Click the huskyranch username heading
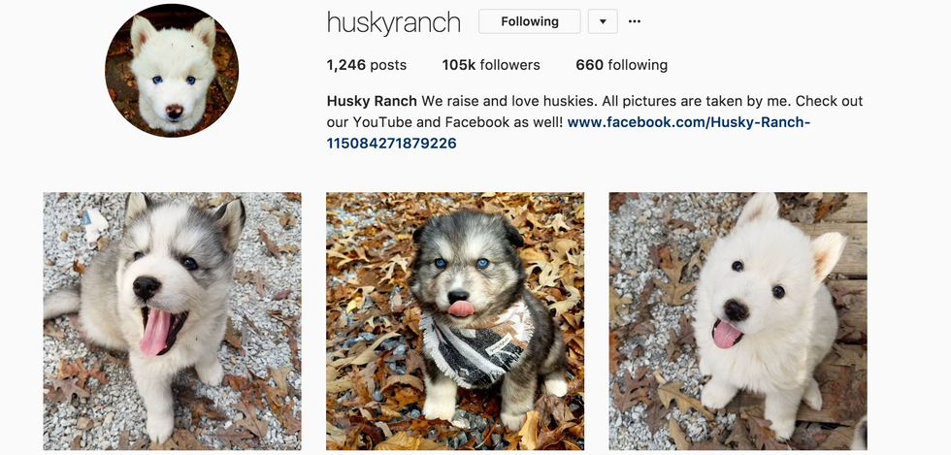951x455 pixels. (394, 22)
